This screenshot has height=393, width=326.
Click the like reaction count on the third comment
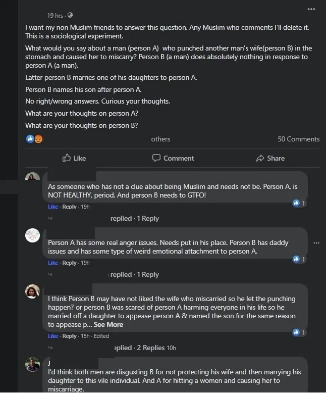[x=299, y=332]
